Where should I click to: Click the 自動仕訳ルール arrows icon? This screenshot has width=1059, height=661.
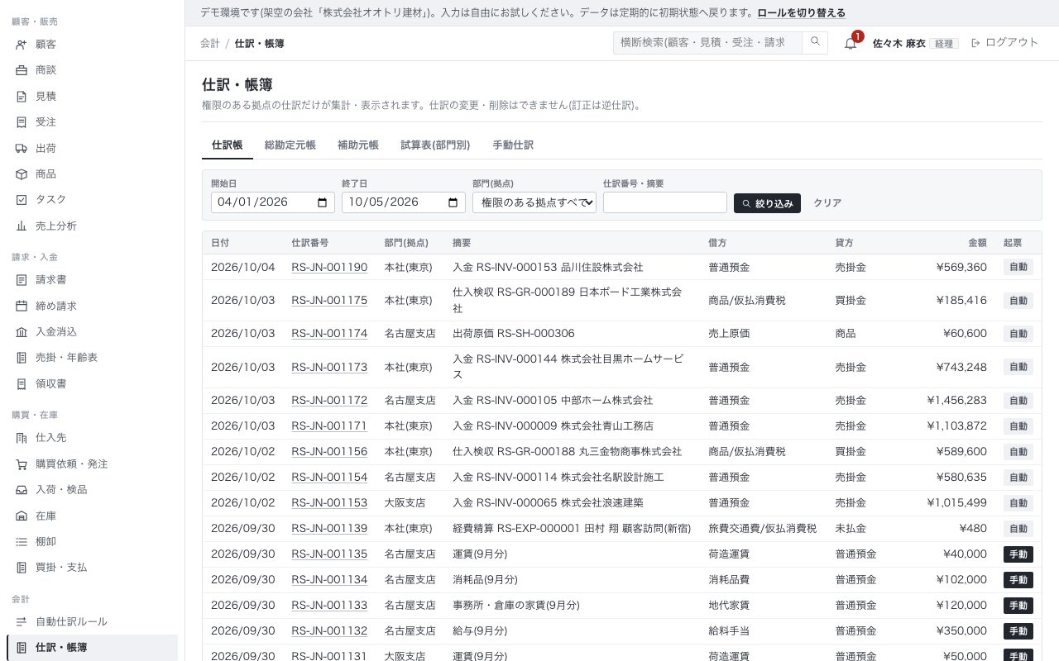(22, 622)
